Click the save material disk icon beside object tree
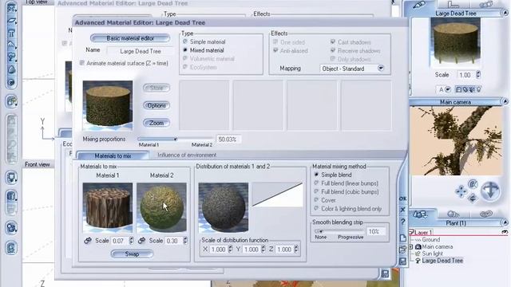This screenshot has width=511, height=287. click(402, 261)
